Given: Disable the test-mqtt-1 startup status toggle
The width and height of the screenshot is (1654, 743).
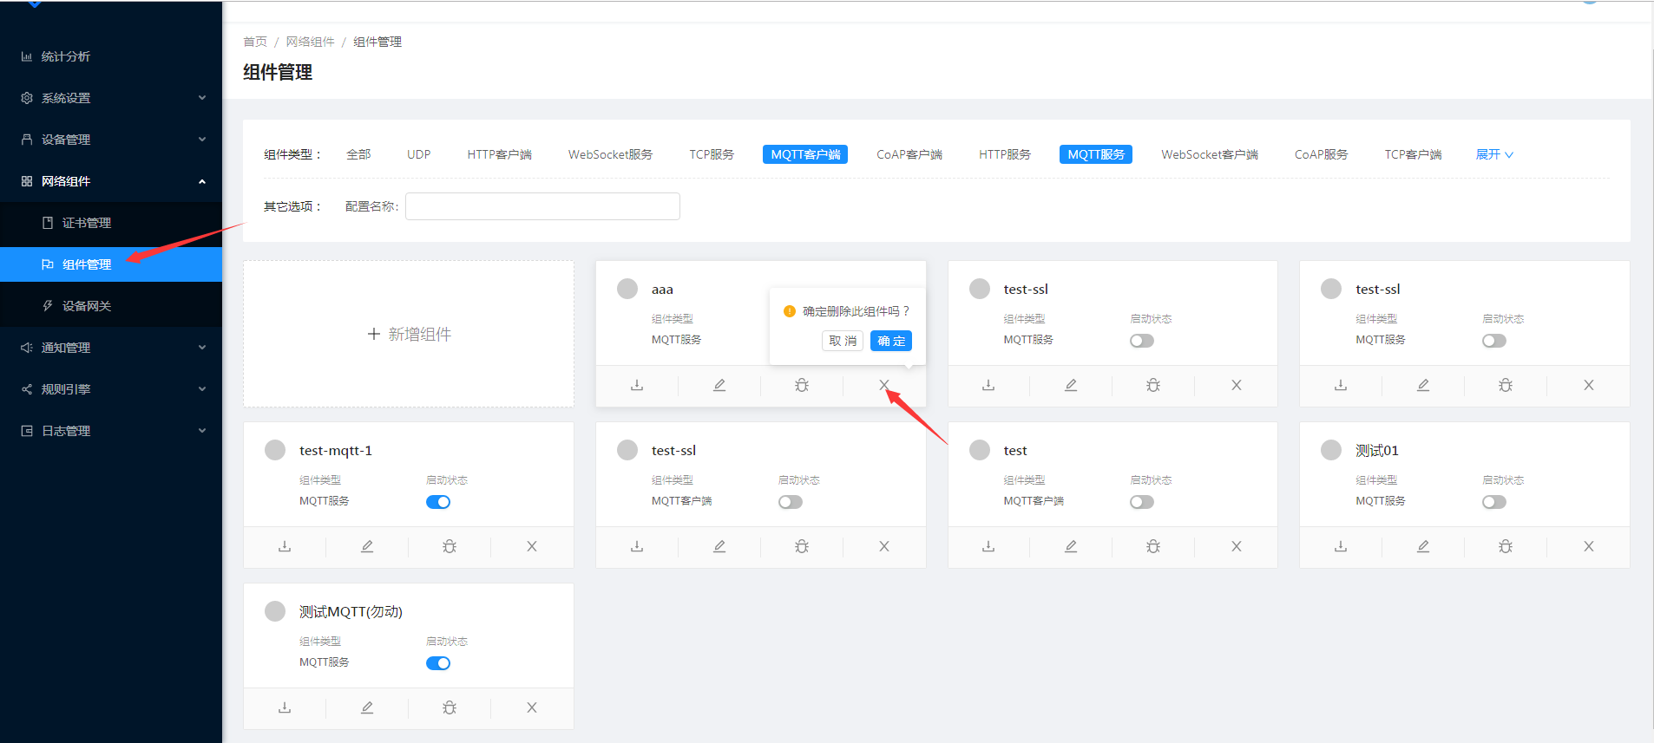Looking at the screenshot, I should coord(438,502).
